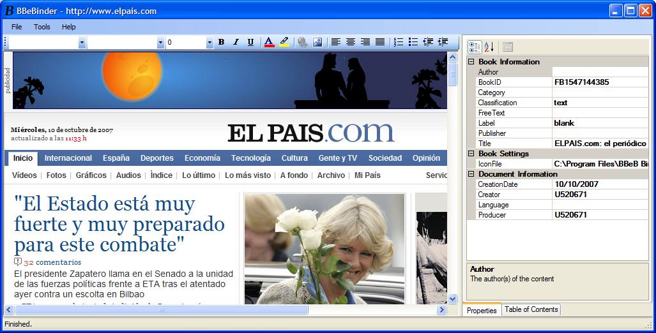Viewport: 656px width, 333px height.
Task: Click the Gráficos submenu link
Action: point(91,175)
